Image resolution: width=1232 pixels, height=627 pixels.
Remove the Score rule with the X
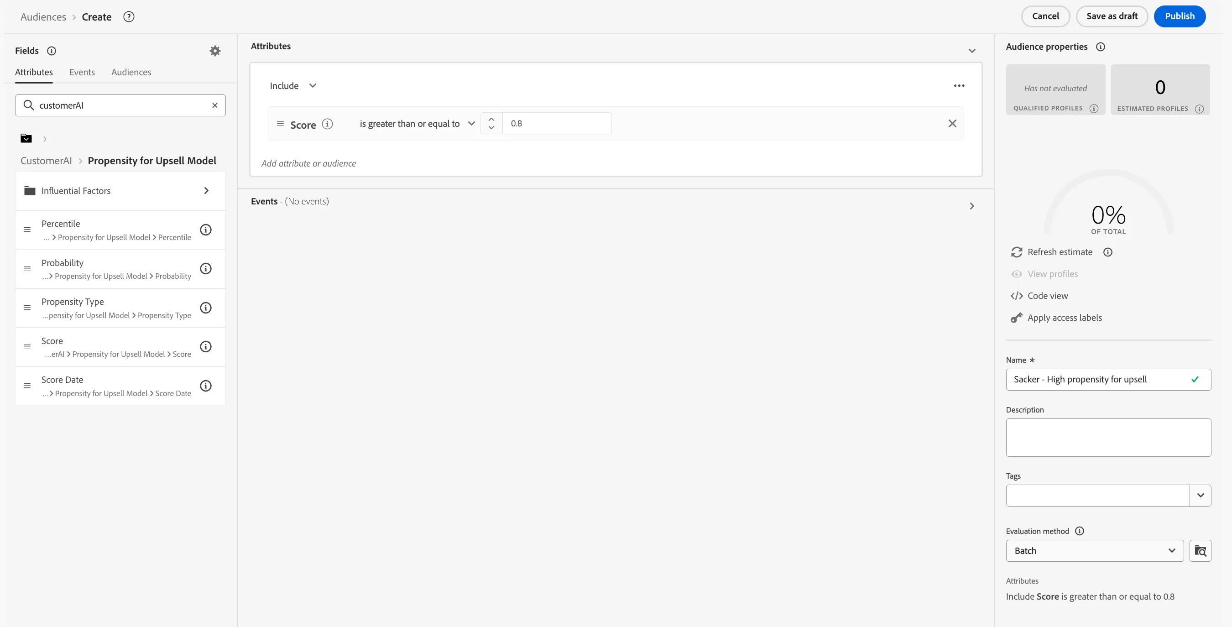coord(952,123)
